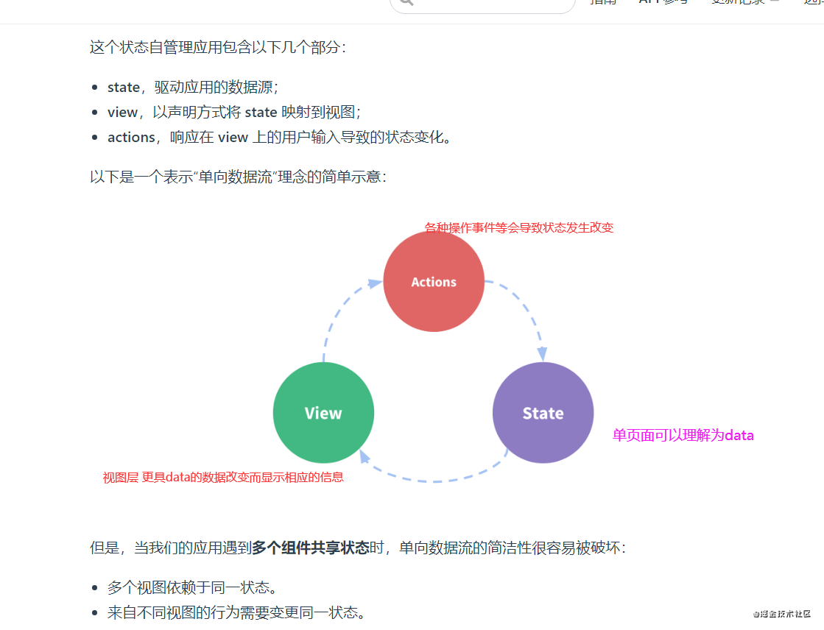
Task: Click the bullet line "state，驱动应用的数据源"
Action: (192, 88)
